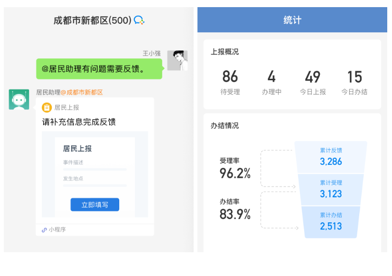This screenshot has width=392, height=276.
Task: Click the chat bubble icon beside the group title
Action: click(x=139, y=20)
